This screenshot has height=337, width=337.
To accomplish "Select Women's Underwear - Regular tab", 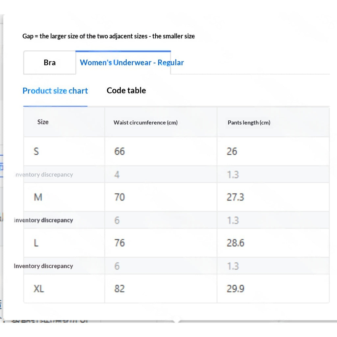I will point(132,63).
